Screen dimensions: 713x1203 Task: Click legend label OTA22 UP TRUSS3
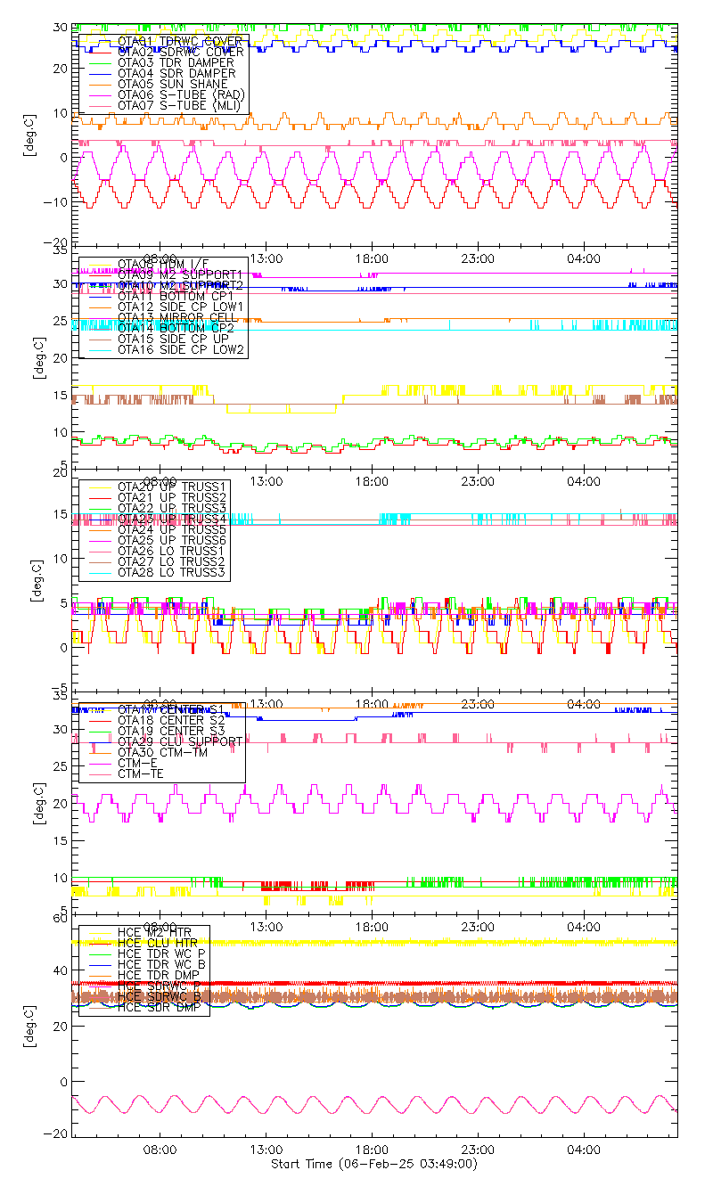click(x=172, y=507)
